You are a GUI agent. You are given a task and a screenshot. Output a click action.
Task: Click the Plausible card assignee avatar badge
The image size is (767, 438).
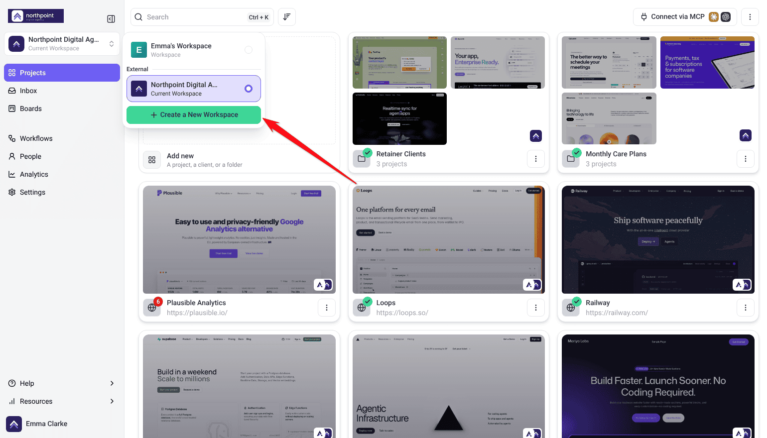click(324, 285)
